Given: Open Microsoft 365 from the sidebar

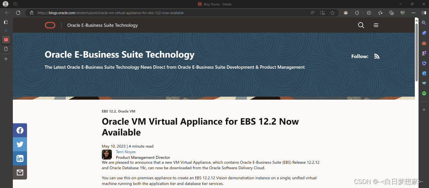Looking at the screenshot, I should click(424, 63).
